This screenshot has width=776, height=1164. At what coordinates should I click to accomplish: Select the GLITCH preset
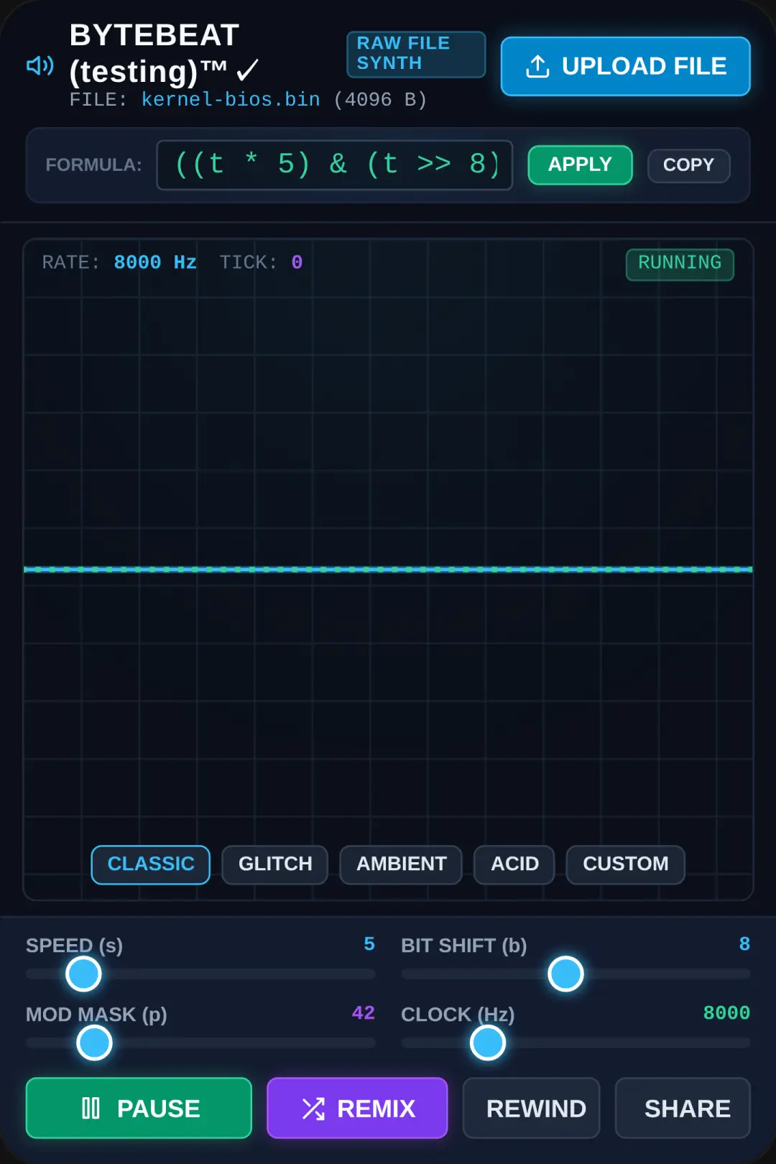275,864
